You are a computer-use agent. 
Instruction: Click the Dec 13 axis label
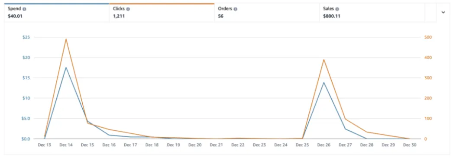[45, 145]
